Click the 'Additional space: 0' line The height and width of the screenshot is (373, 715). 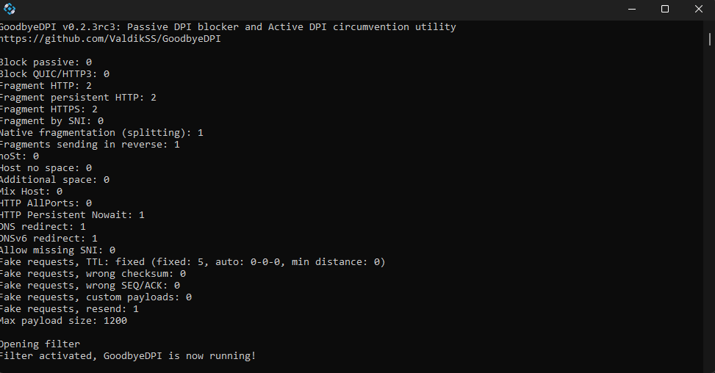point(54,180)
